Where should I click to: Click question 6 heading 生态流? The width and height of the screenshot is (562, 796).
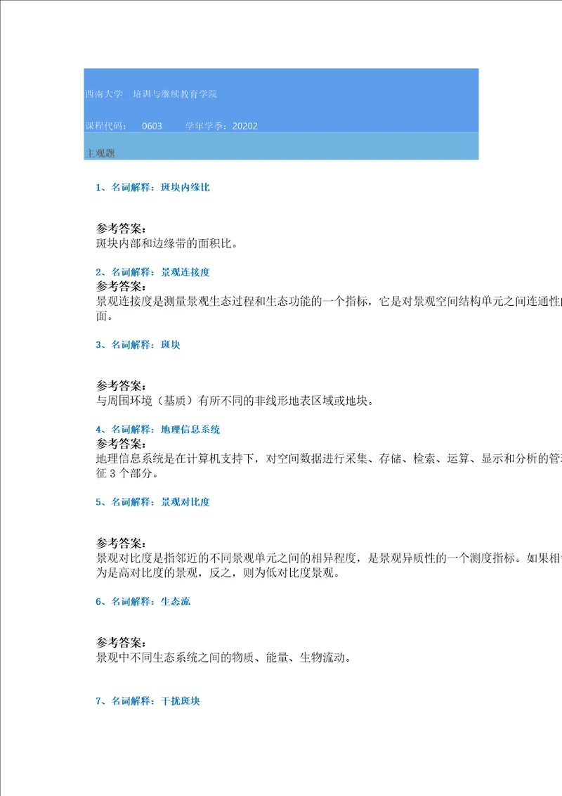(143, 601)
